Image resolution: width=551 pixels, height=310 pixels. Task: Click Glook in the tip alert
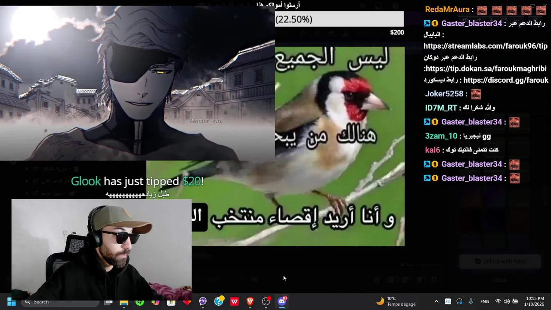86,181
